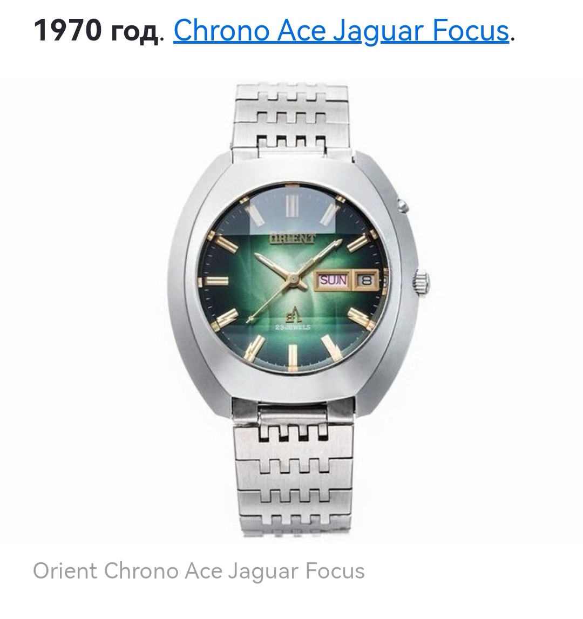Click the brushed steel case bezel left side
The width and height of the screenshot is (583, 619).
pyautogui.click(x=189, y=276)
